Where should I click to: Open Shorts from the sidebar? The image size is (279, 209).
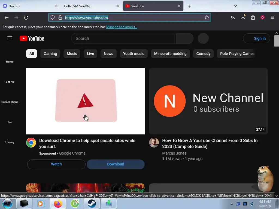tap(10, 82)
